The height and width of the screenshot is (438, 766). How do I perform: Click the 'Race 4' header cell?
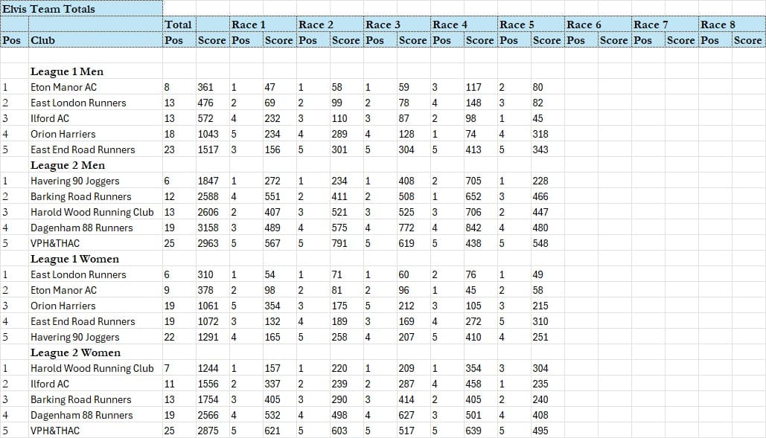point(464,25)
